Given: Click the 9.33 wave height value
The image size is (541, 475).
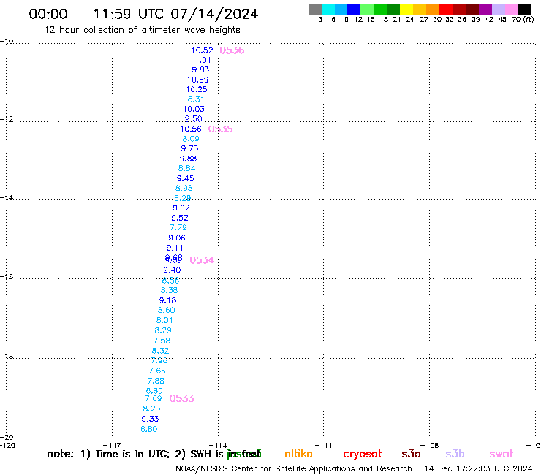Looking at the screenshot, I should [x=150, y=419].
